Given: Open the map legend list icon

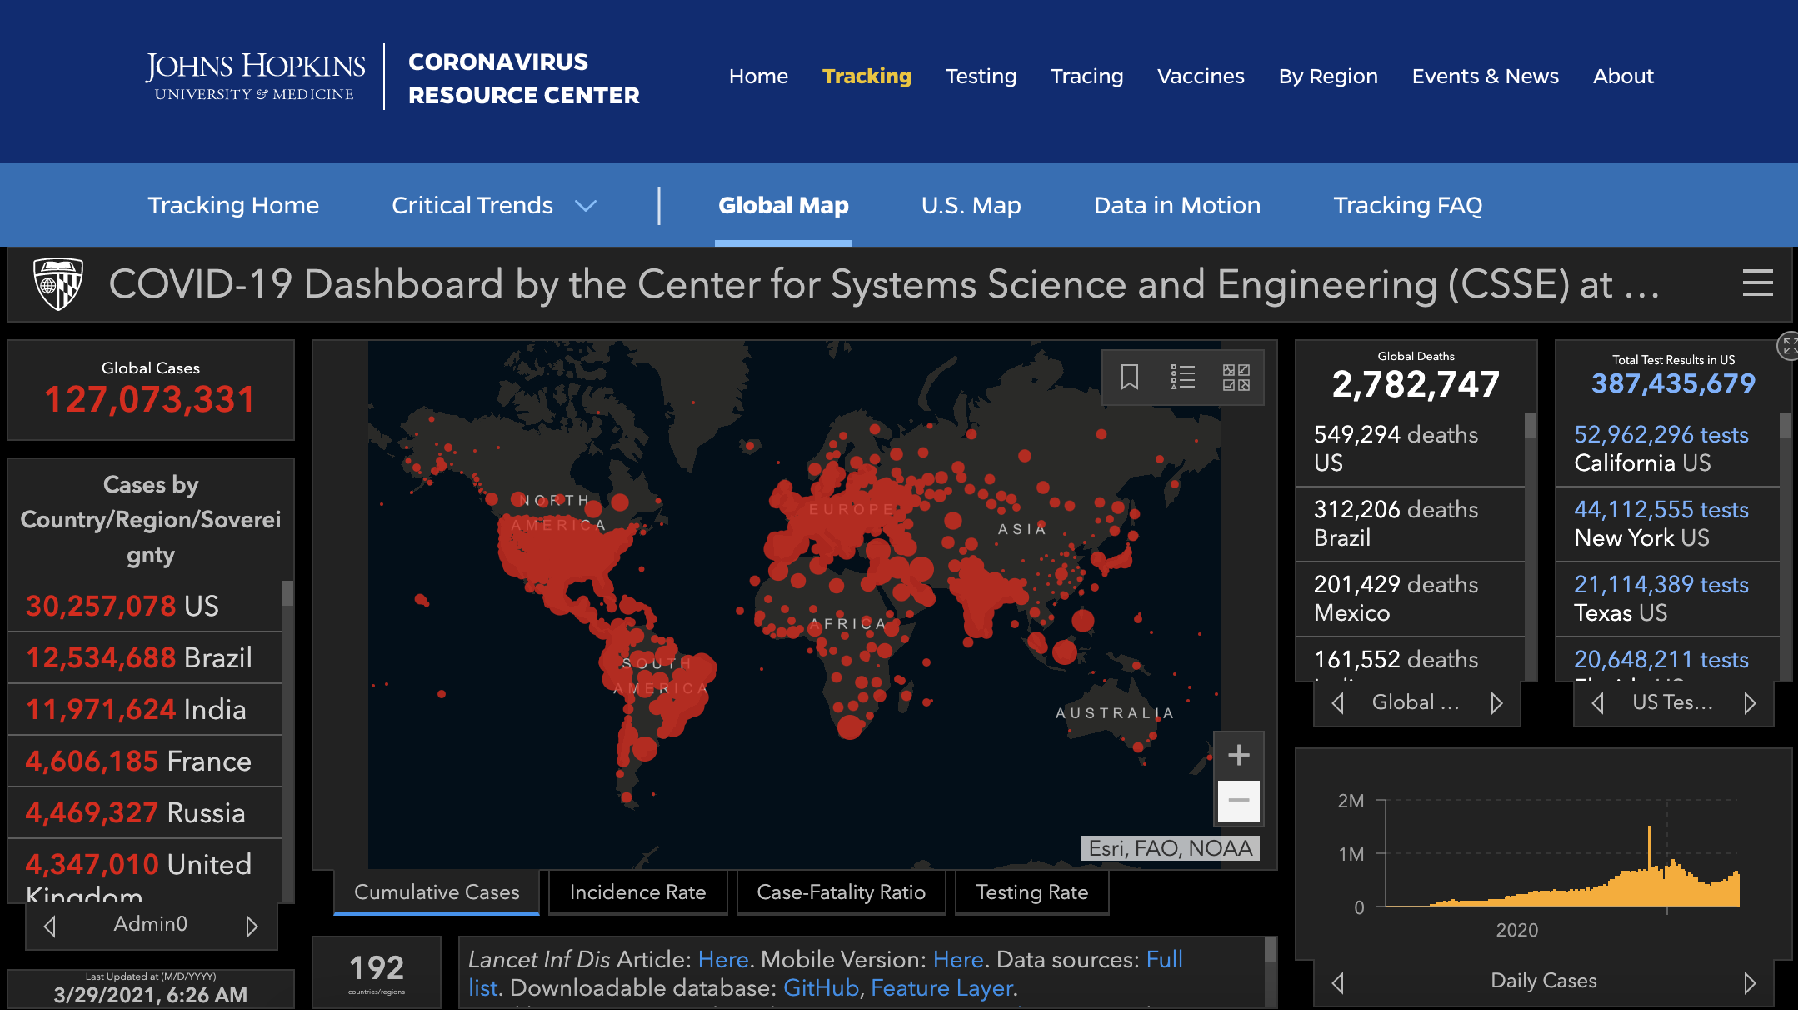Looking at the screenshot, I should click(1182, 377).
